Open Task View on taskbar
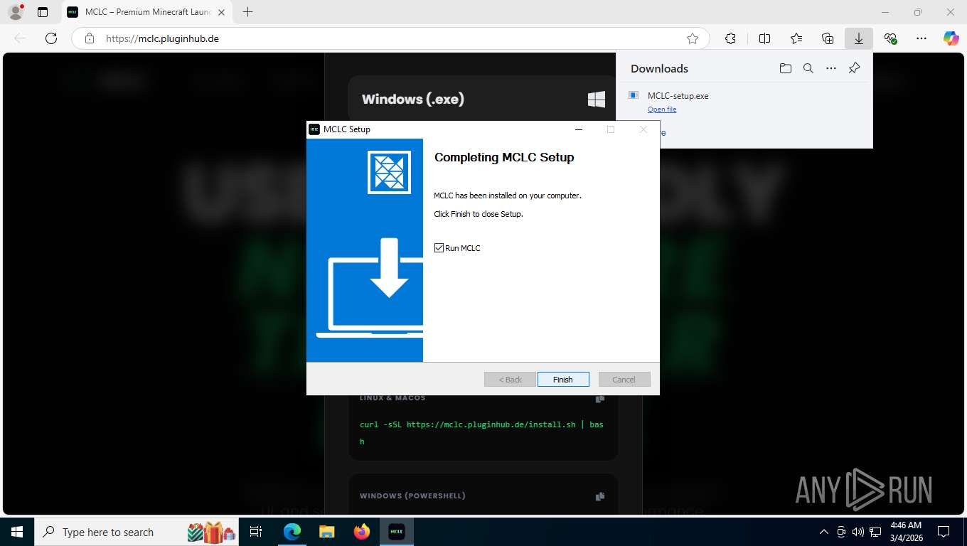The image size is (967, 546). point(256,532)
